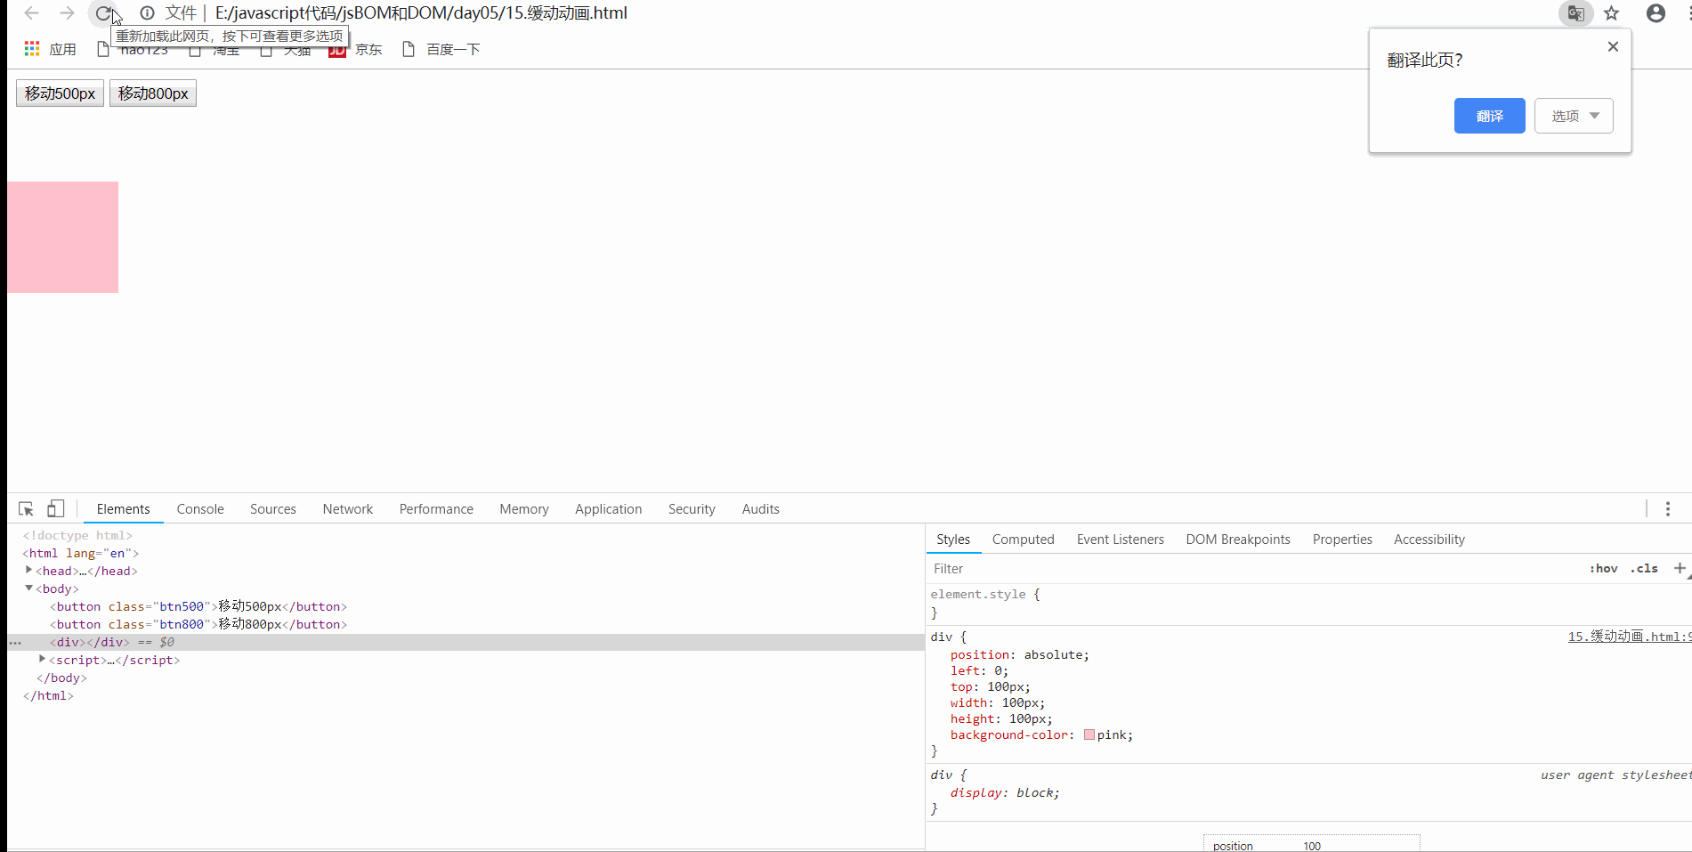This screenshot has width=1692, height=852.
Task: Activate the DevTools inspect element picker
Action: pyautogui.click(x=26, y=509)
